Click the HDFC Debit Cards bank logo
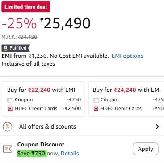This screenshot has height=163, width=164. (x=96, y=109)
